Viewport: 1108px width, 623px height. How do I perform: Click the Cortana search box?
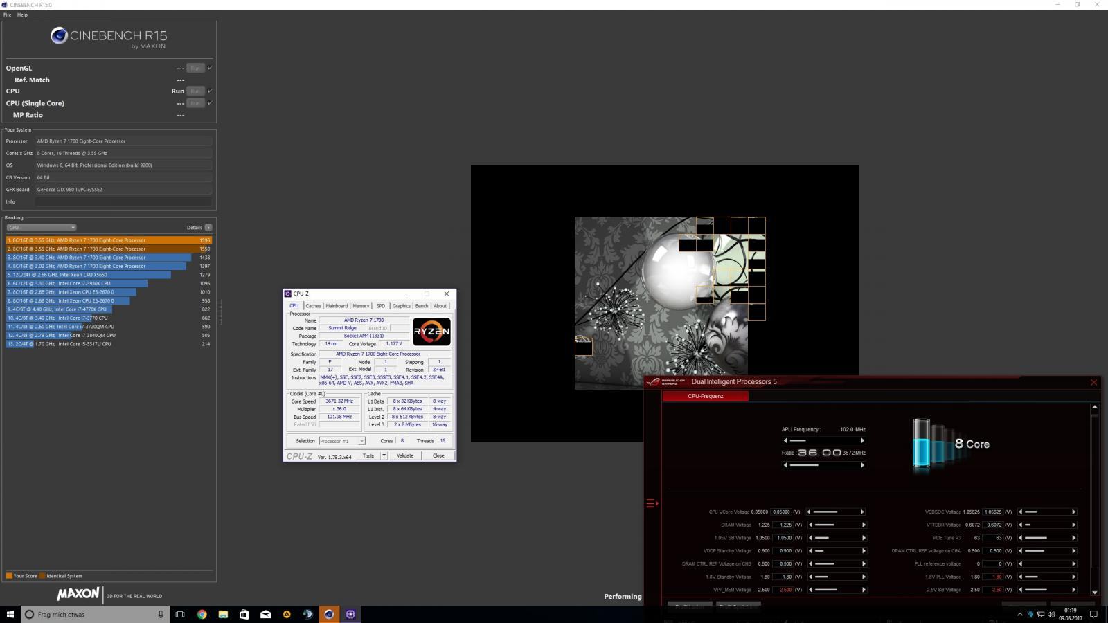94,614
